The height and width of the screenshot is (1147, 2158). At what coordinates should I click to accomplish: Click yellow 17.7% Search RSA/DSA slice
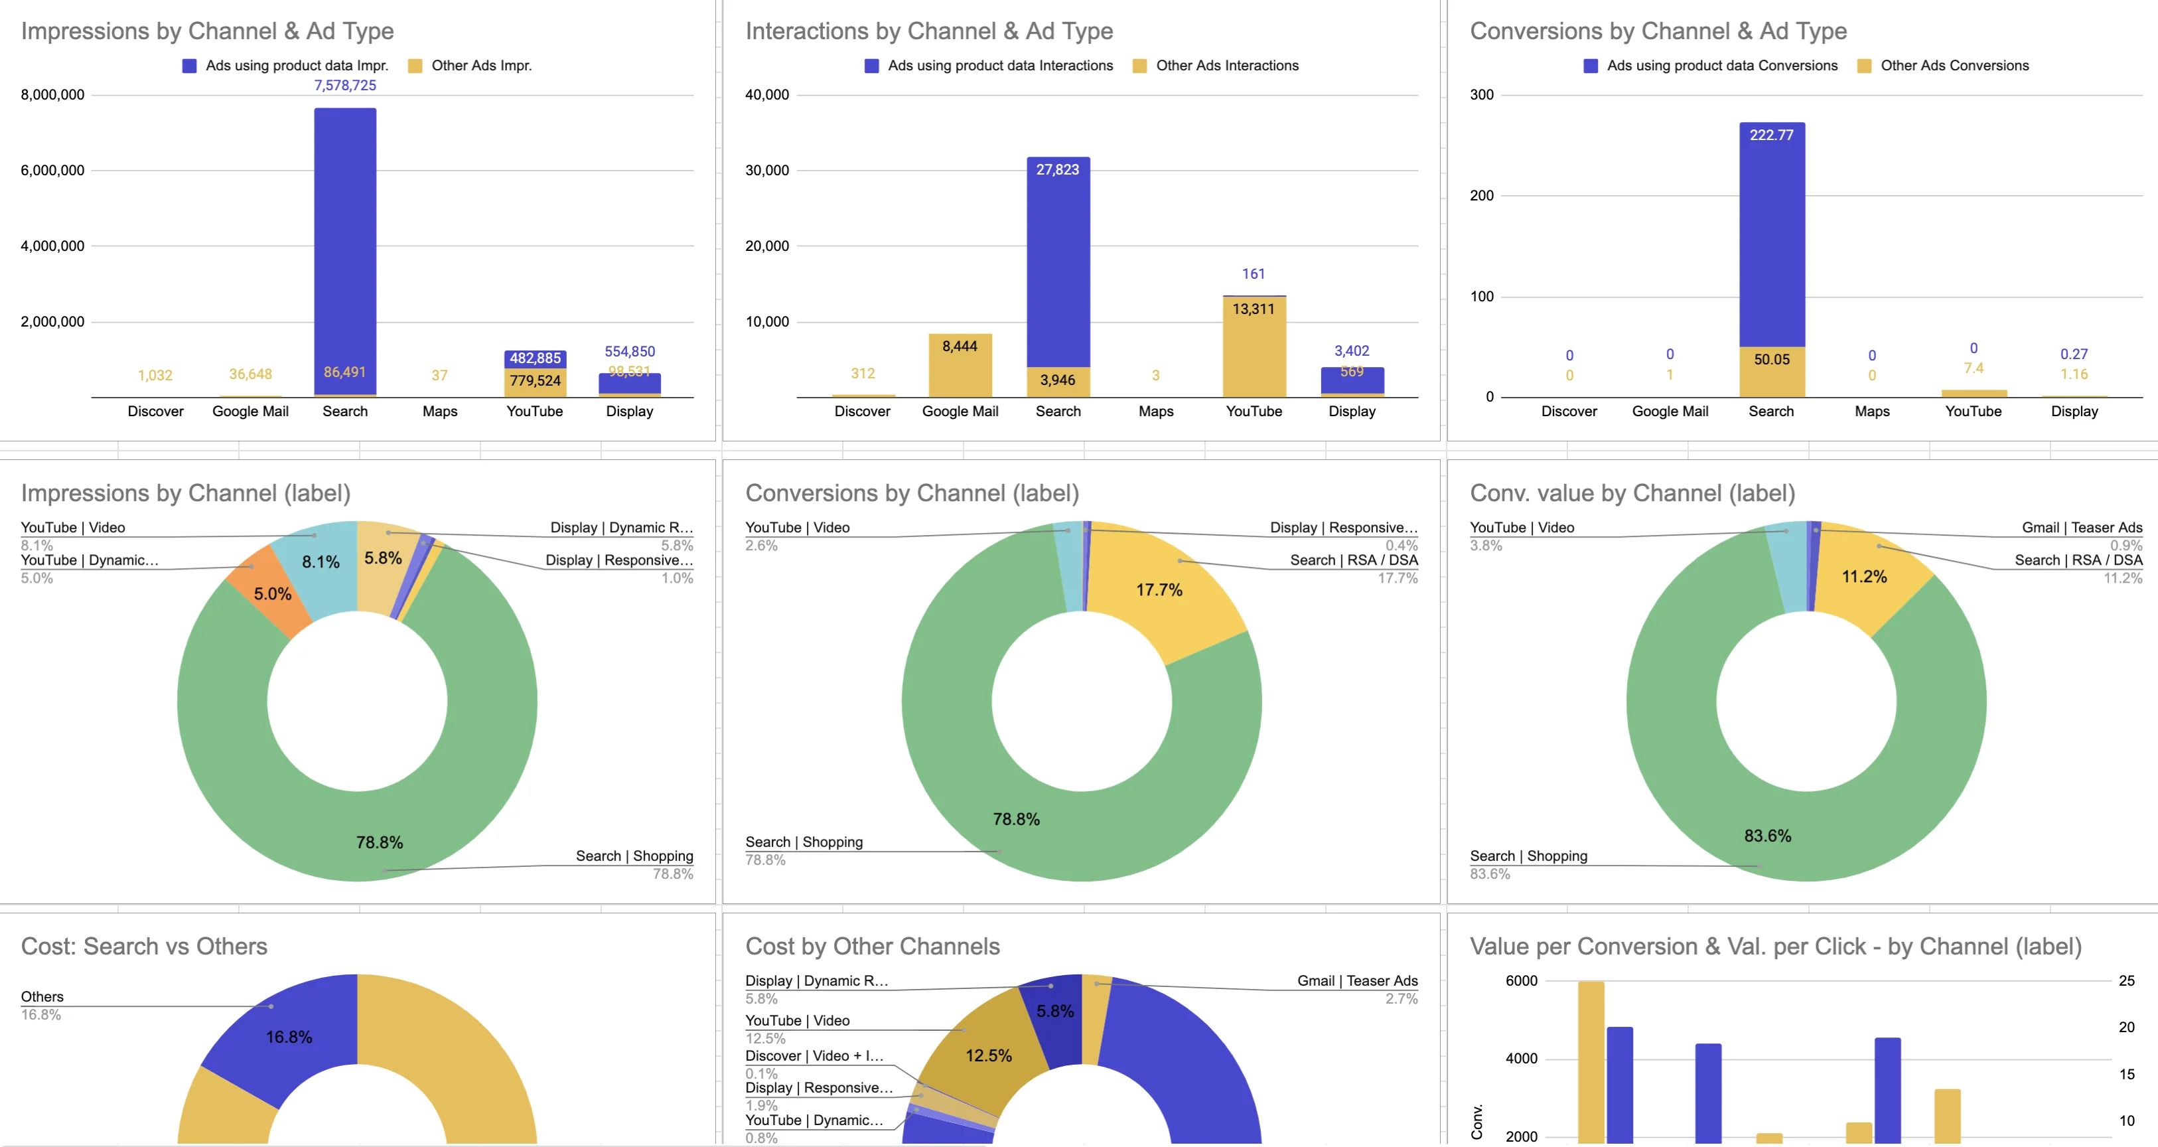pyautogui.click(x=1160, y=590)
